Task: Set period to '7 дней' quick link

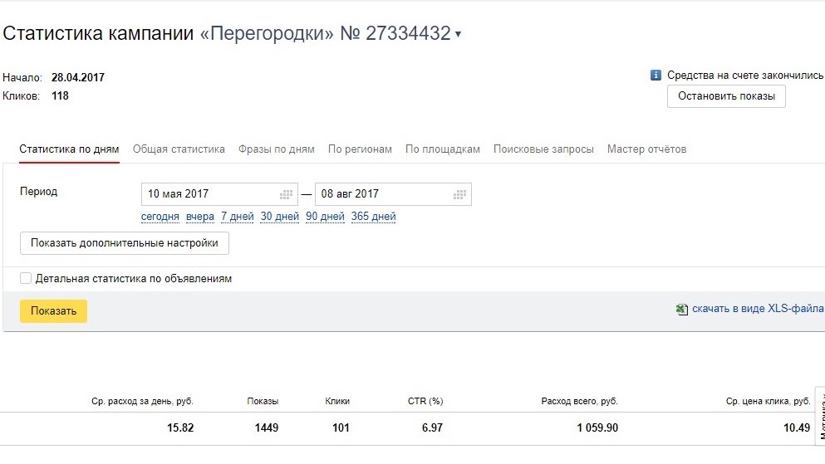Action: click(237, 217)
